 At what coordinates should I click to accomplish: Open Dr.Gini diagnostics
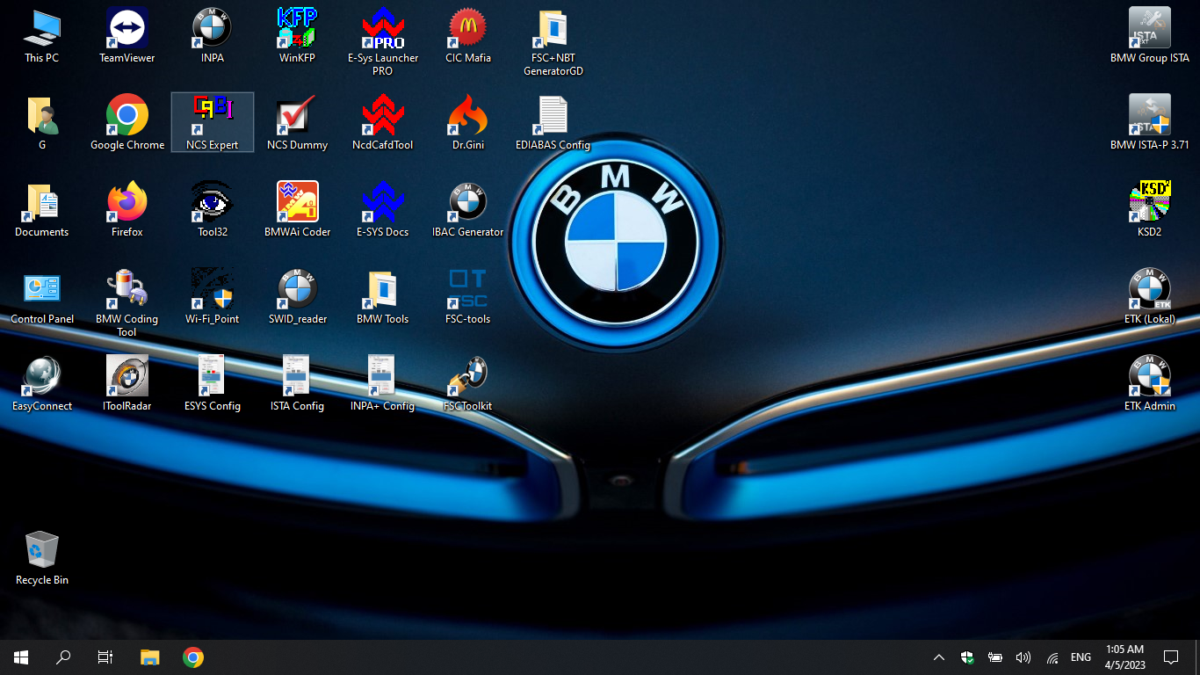click(467, 112)
